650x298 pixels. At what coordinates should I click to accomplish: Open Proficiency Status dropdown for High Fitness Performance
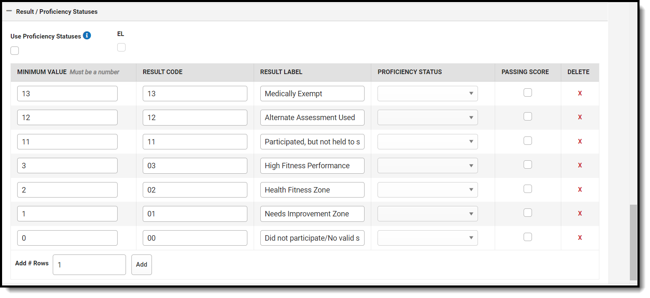pos(427,166)
